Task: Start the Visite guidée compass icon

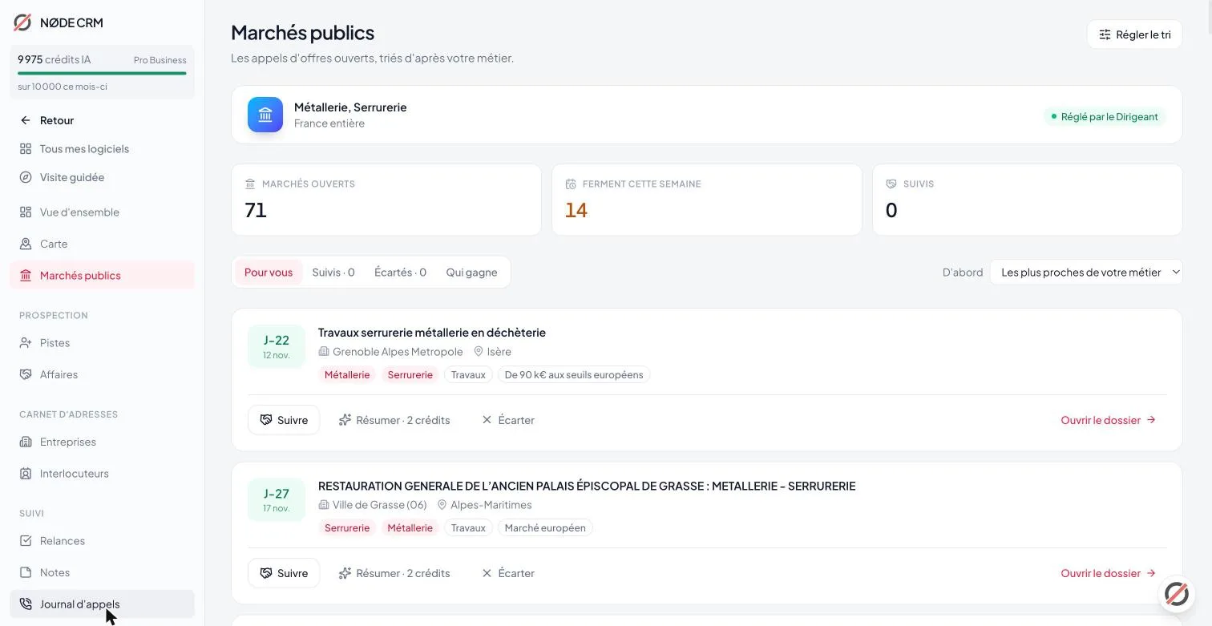Action: pyautogui.click(x=26, y=177)
